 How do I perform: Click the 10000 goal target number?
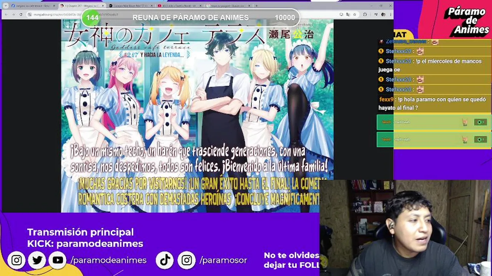coord(285,18)
